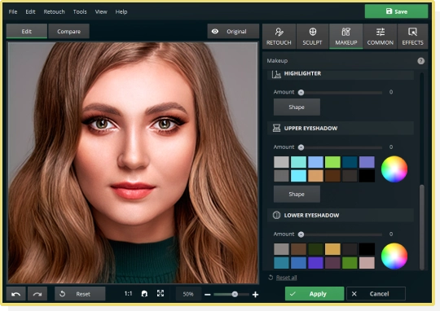Pick charcoal upper eyeshadow swatch
Viewport: 440px width, 311px height.
click(x=350, y=176)
